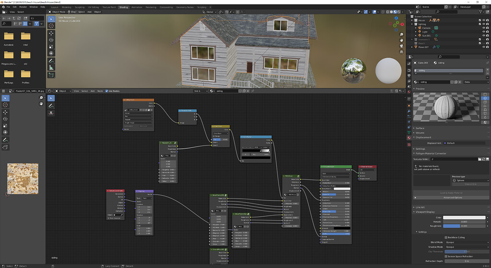Refresh the file browser listing
This screenshot has height=268, width=491.
click(x=19, y=18)
